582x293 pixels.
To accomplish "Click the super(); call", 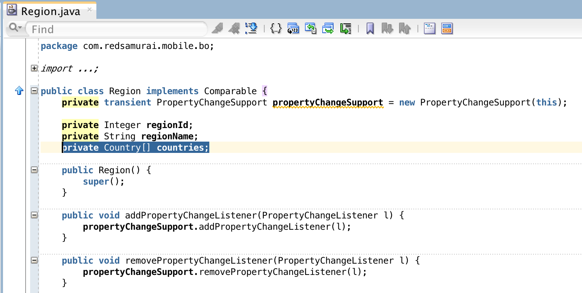I will [x=104, y=182].
